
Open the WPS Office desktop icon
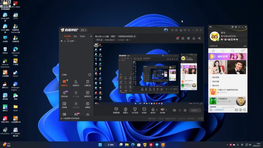(15, 4)
